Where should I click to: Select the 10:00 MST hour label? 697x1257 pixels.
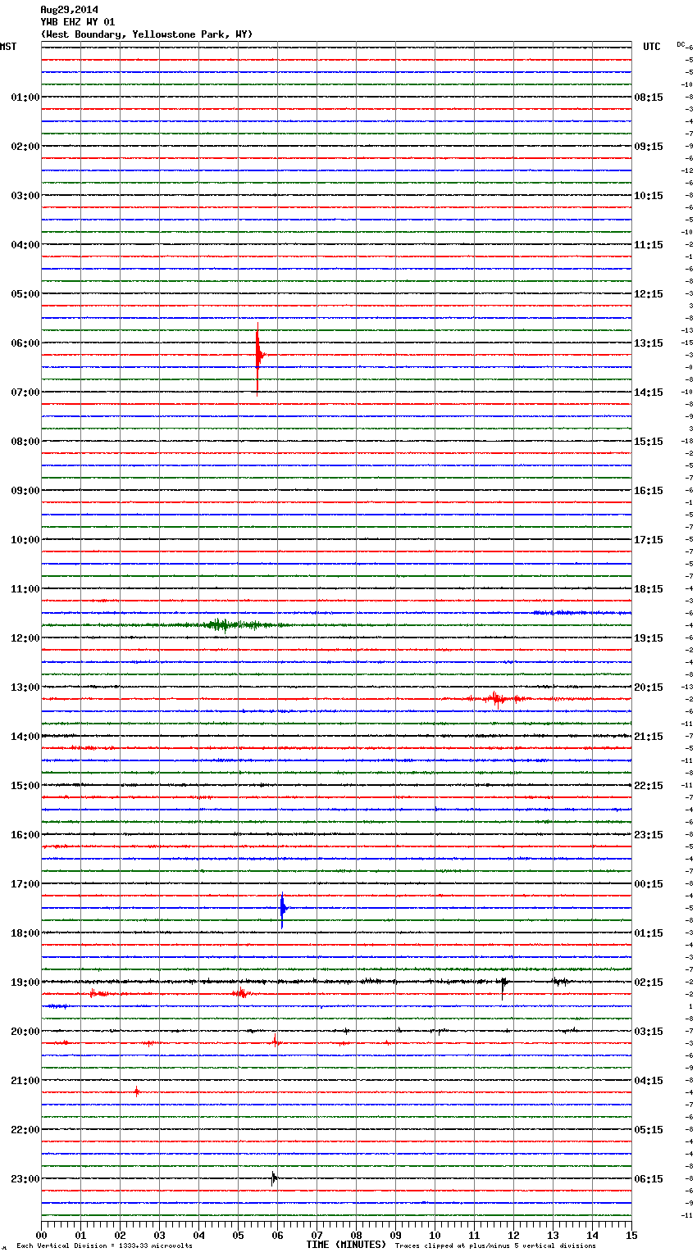click(x=25, y=540)
